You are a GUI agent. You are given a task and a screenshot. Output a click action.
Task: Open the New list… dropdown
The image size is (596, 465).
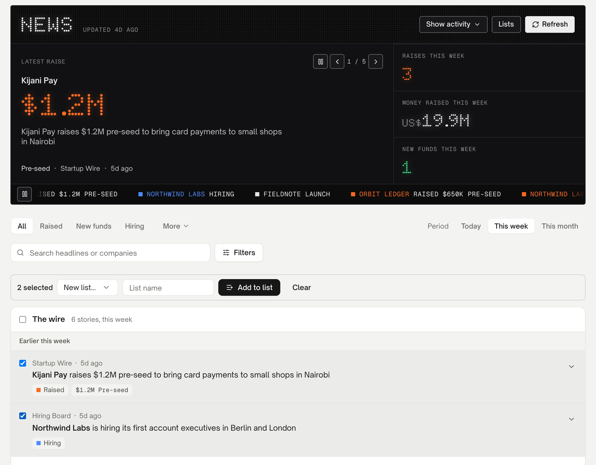click(x=87, y=287)
